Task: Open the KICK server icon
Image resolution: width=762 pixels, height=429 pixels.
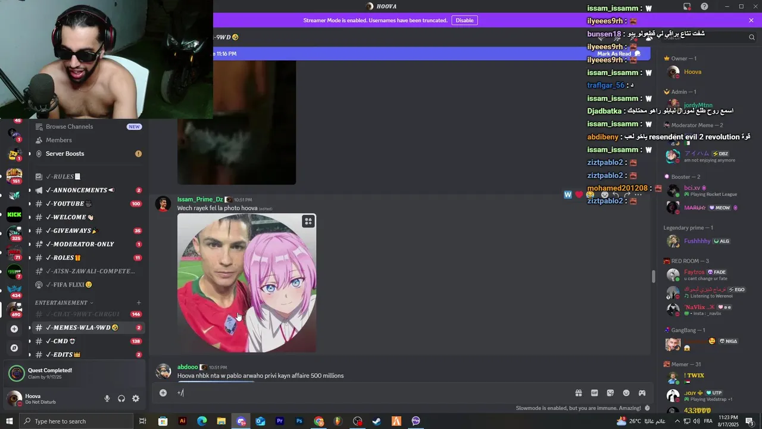Action: click(14, 214)
